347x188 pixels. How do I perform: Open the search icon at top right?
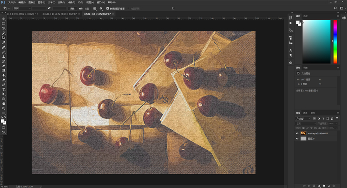[335, 8]
